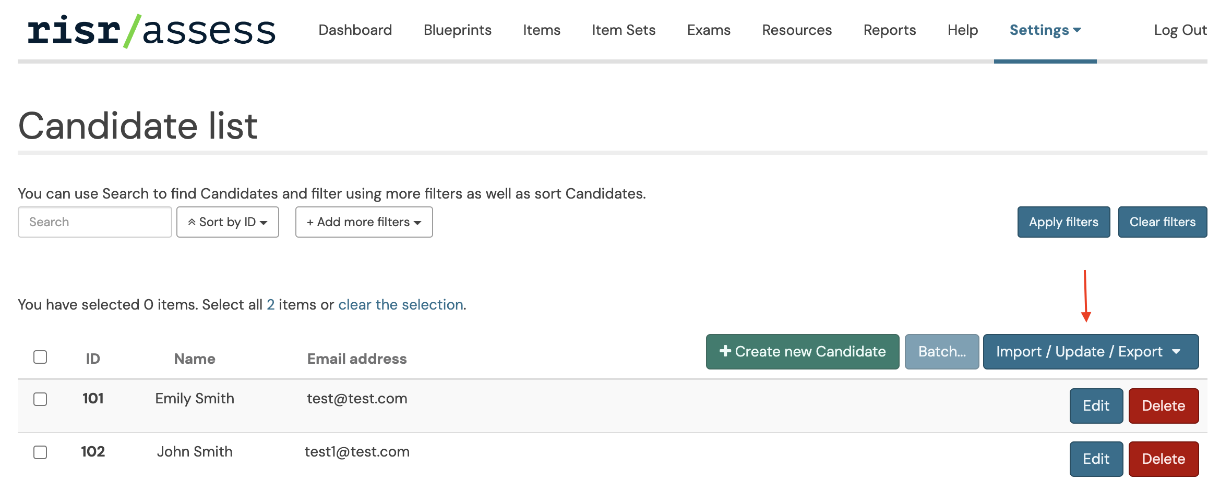The height and width of the screenshot is (493, 1220).
Task: Delete candidate John Smith
Action: pyautogui.click(x=1164, y=459)
